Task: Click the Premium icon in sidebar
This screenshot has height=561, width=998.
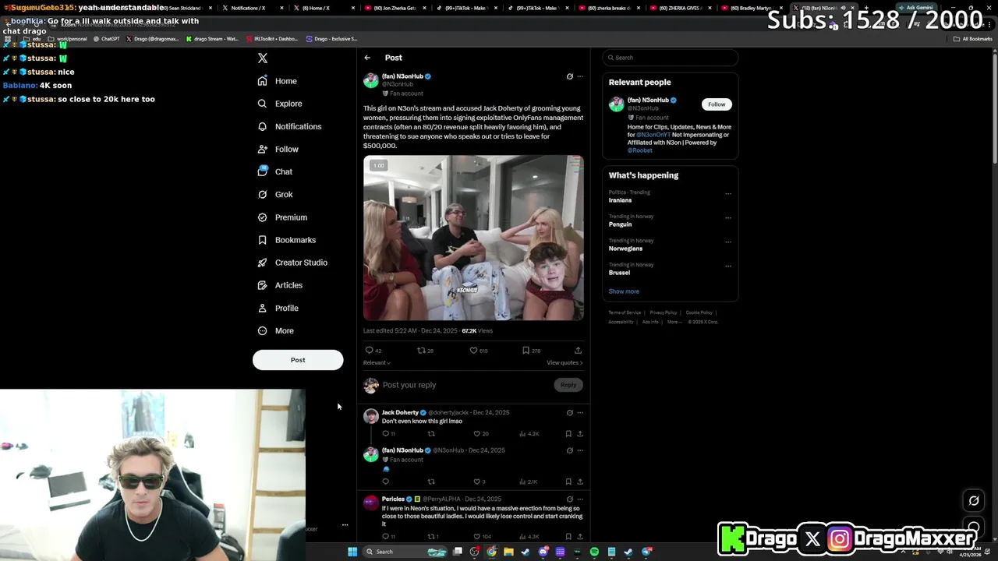Action: 263,217
